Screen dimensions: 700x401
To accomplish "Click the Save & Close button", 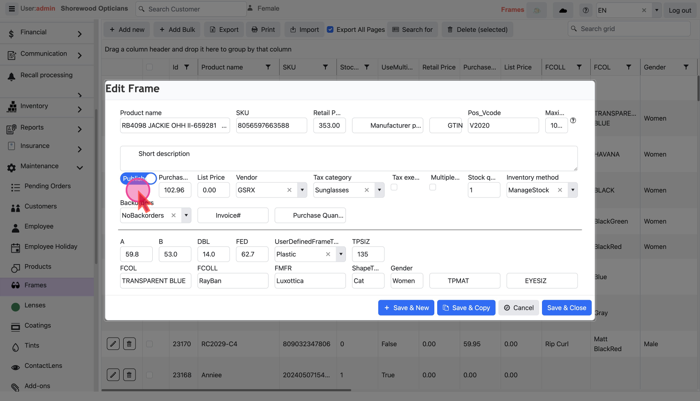I will pyautogui.click(x=566, y=308).
